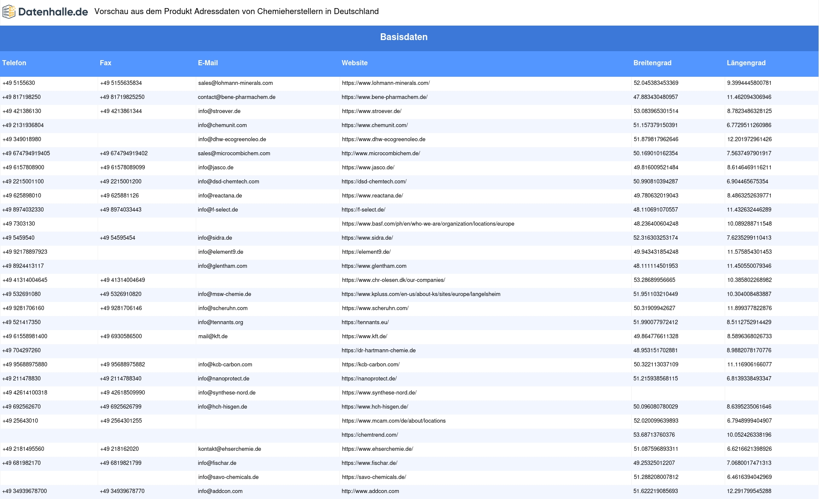The width and height of the screenshot is (819, 499).
Task: Click fax number +49 6930586500
Action: (121, 337)
